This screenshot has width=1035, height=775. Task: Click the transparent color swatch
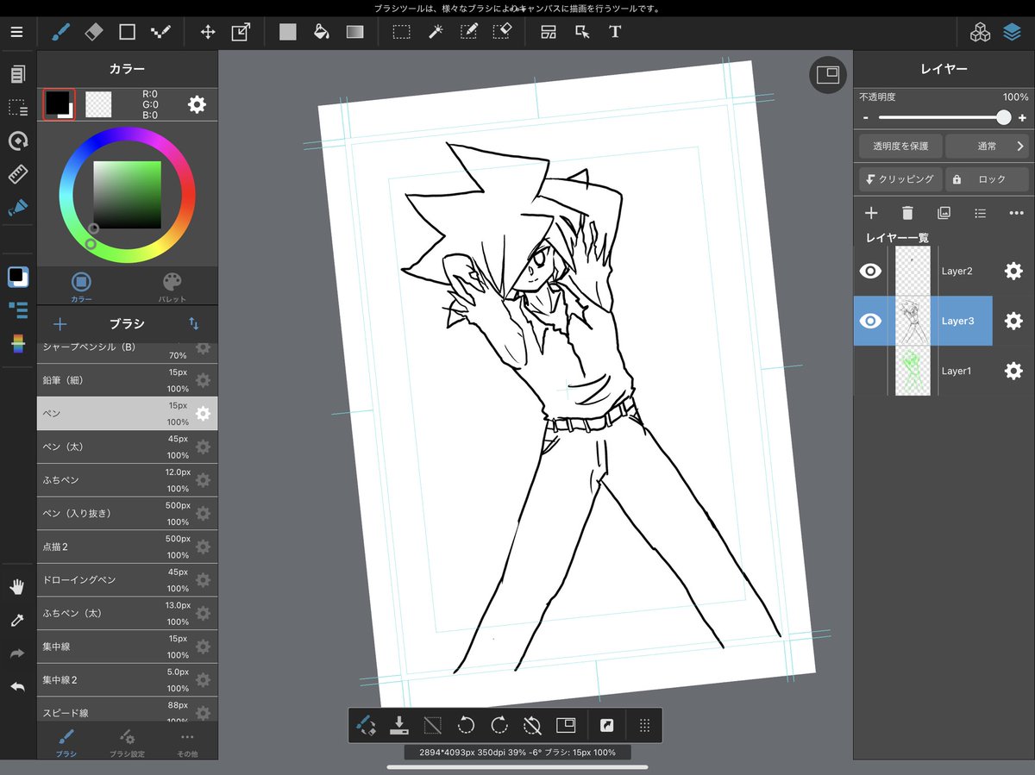coord(98,104)
